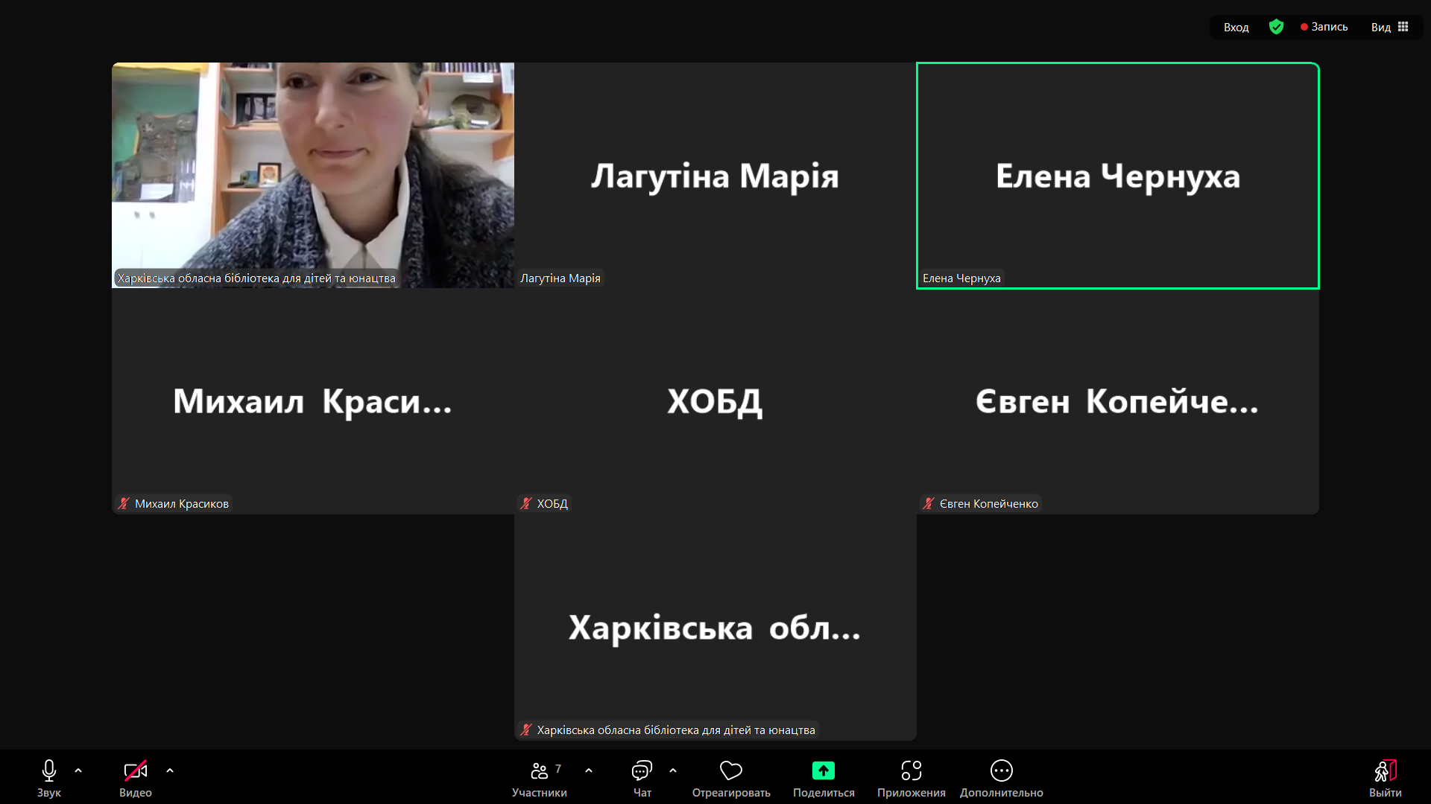
Task: Click the Звук microphone icon
Action: point(49,770)
